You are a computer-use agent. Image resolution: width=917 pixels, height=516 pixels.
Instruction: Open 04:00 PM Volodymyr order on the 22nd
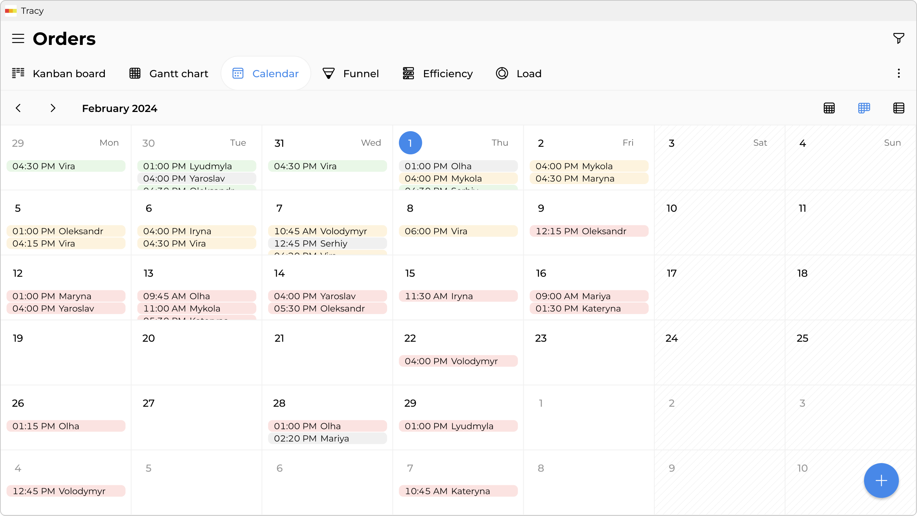tap(458, 361)
